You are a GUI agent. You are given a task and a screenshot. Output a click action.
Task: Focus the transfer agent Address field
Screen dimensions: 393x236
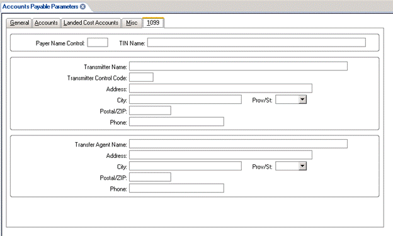[221, 155]
